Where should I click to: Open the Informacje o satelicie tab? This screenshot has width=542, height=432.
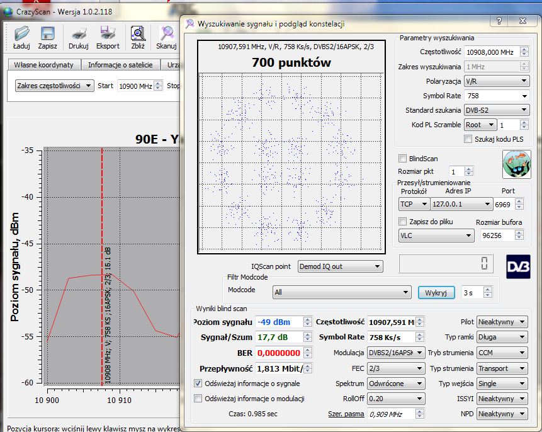[120, 65]
